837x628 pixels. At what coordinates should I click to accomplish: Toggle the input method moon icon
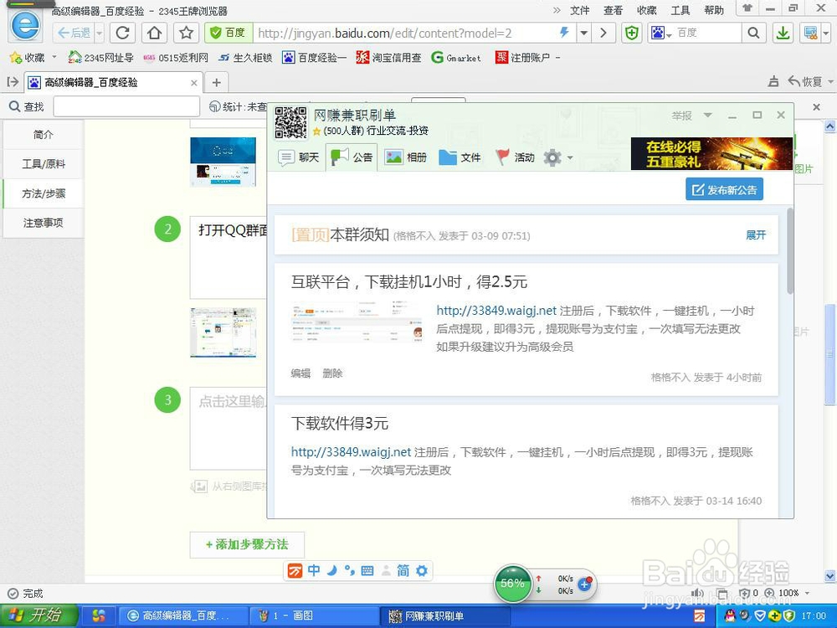pos(332,571)
